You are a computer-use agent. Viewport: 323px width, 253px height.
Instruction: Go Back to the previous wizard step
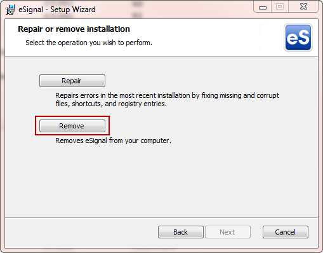181,232
